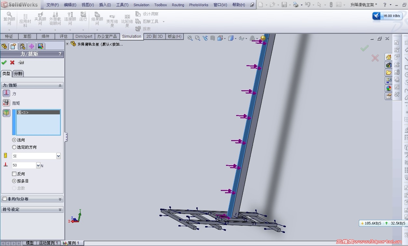Switch to the 模型 bottom tab
Screen dimensions: 408x246
30,243
